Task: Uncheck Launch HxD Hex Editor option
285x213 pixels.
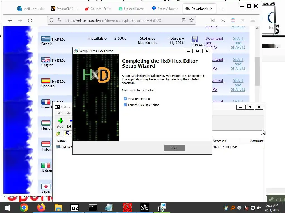Action: tap(125, 105)
